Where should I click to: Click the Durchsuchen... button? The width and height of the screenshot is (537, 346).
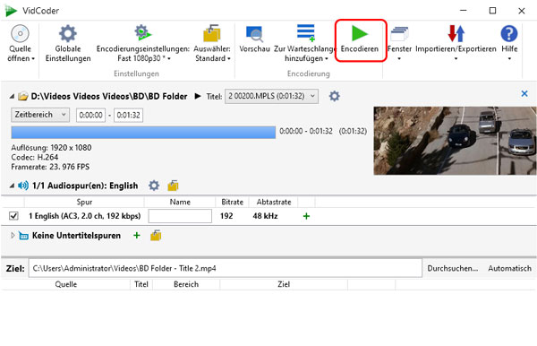coord(452,268)
